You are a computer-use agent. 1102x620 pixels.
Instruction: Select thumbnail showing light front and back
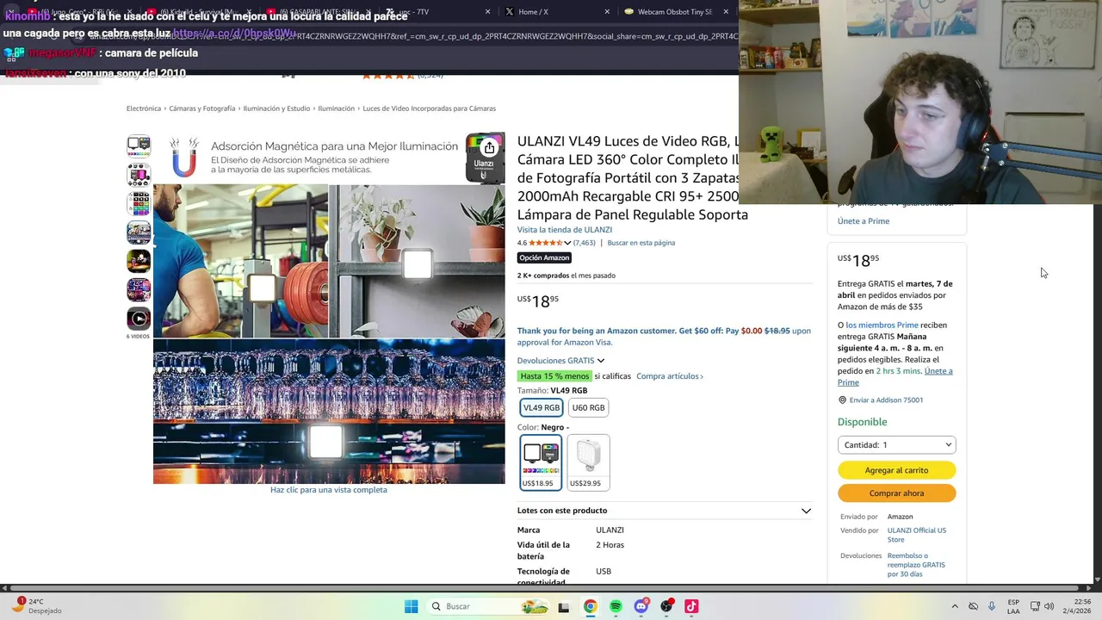pyautogui.click(x=139, y=145)
